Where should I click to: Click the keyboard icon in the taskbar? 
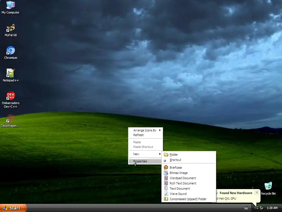246,208
